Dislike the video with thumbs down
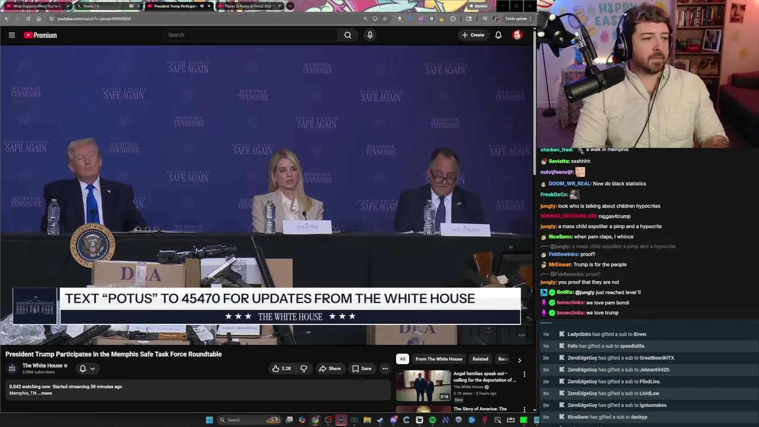The width and height of the screenshot is (759, 427). coord(304,368)
